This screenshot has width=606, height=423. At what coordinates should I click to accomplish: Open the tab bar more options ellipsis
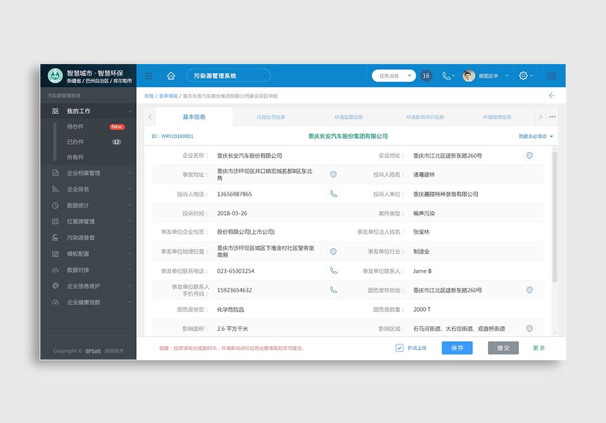point(552,117)
